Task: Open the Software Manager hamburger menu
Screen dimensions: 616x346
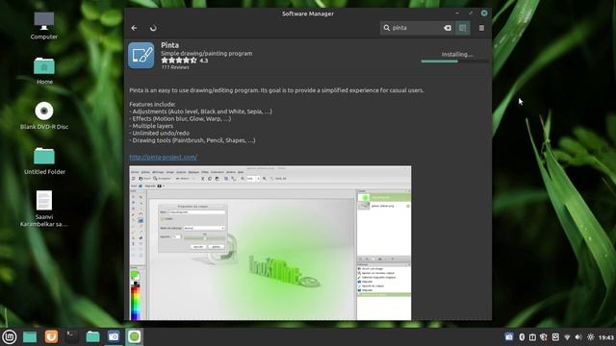Action: [481, 28]
